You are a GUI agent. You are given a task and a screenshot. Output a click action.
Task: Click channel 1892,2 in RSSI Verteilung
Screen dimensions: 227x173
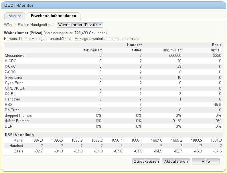tap(97, 140)
